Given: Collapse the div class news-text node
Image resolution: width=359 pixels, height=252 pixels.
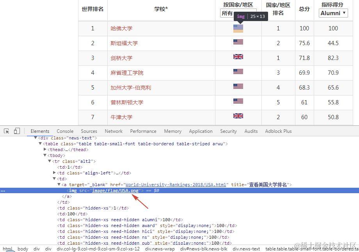Looking at the screenshot, I should [36, 138].
